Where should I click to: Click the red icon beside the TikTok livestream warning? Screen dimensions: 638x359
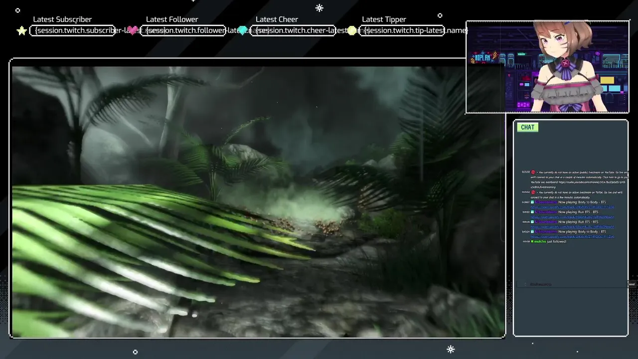(533, 192)
